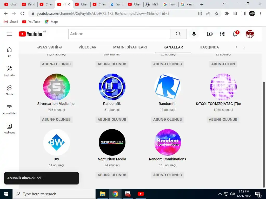Viewport: 266px width, 199px height.
Task: Open the Gmail bookmark
Action: [11, 22]
